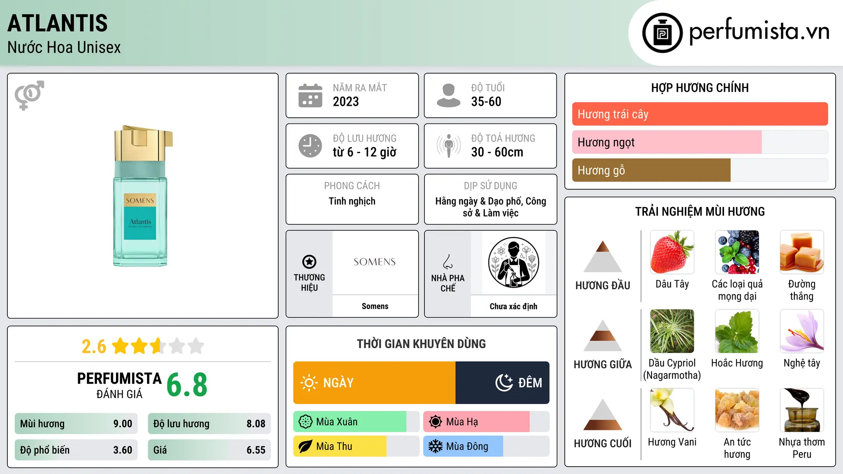Click the flower icon for Mùa Xuân

coord(305,422)
